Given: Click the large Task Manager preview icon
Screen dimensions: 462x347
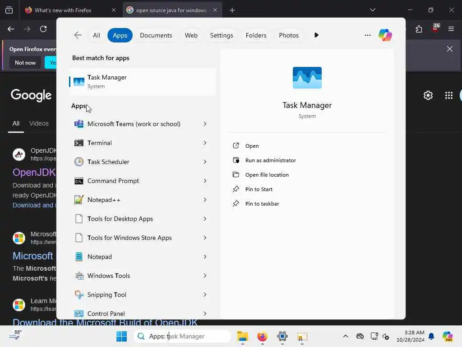Looking at the screenshot, I should (x=307, y=78).
